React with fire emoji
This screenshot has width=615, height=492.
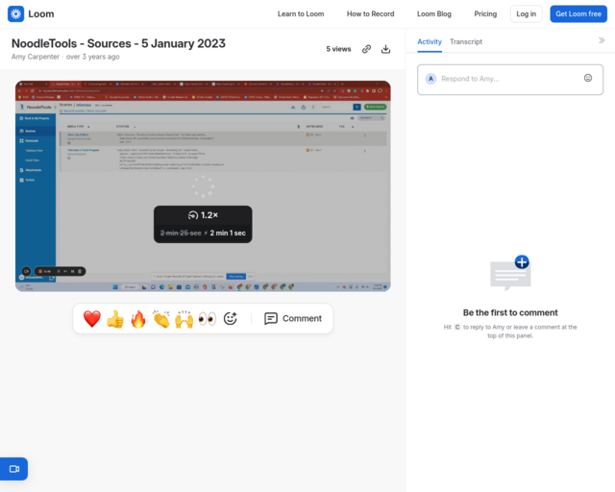(138, 319)
